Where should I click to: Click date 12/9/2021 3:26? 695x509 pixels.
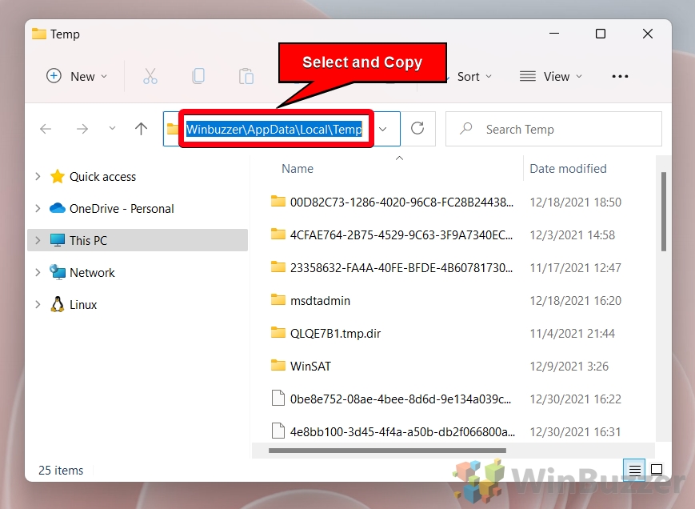569,367
